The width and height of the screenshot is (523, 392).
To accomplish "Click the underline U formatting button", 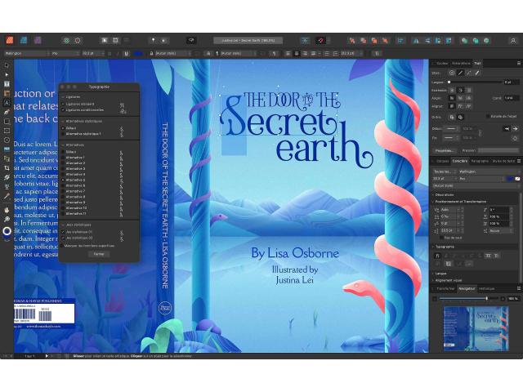I will click(x=127, y=54).
